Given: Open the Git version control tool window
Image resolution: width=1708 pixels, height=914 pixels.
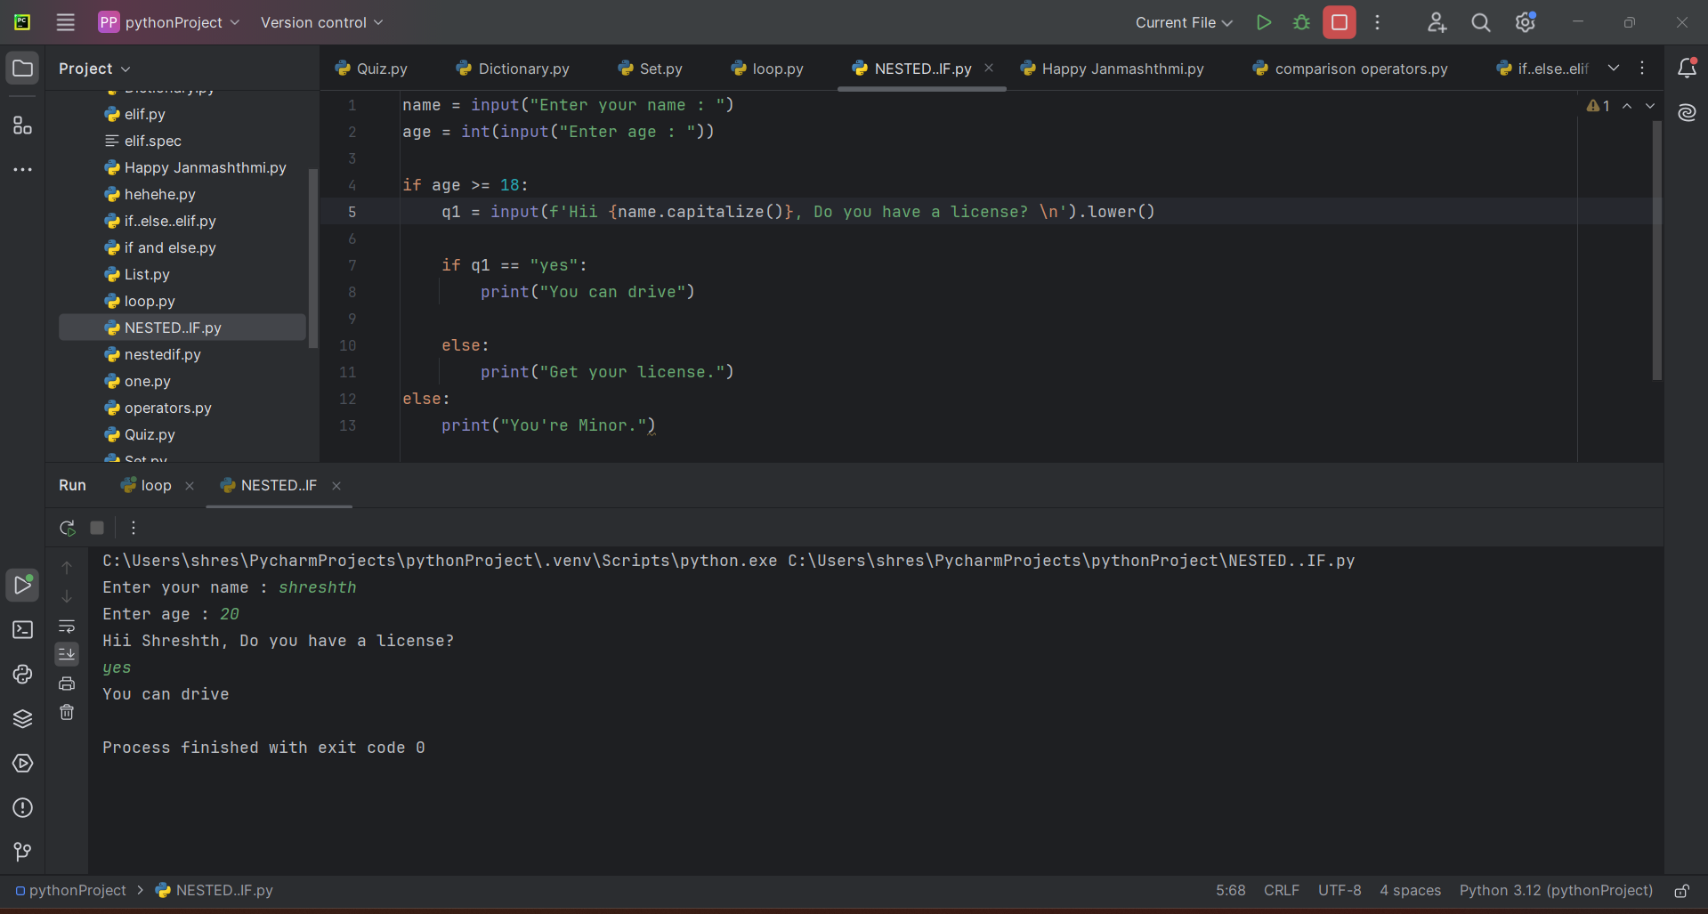Looking at the screenshot, I should point(22,852).
